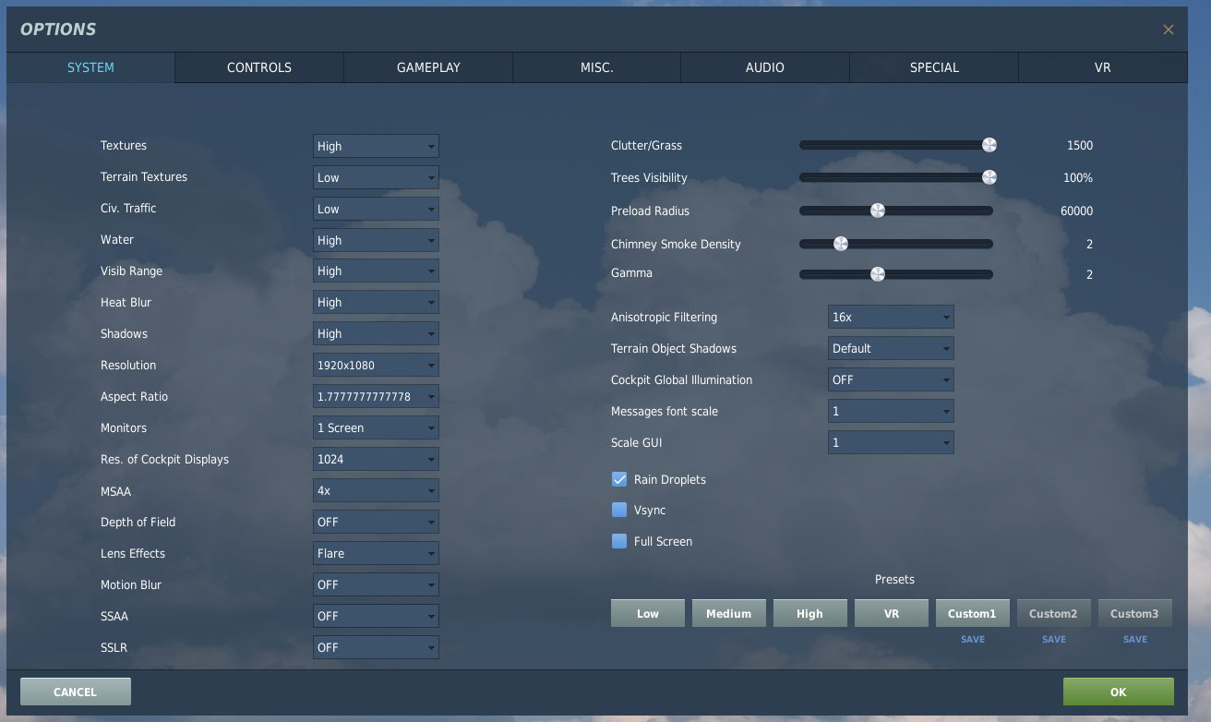1211x722 pixels.
Task: Click the OK button
Action: click(1118, 692)
